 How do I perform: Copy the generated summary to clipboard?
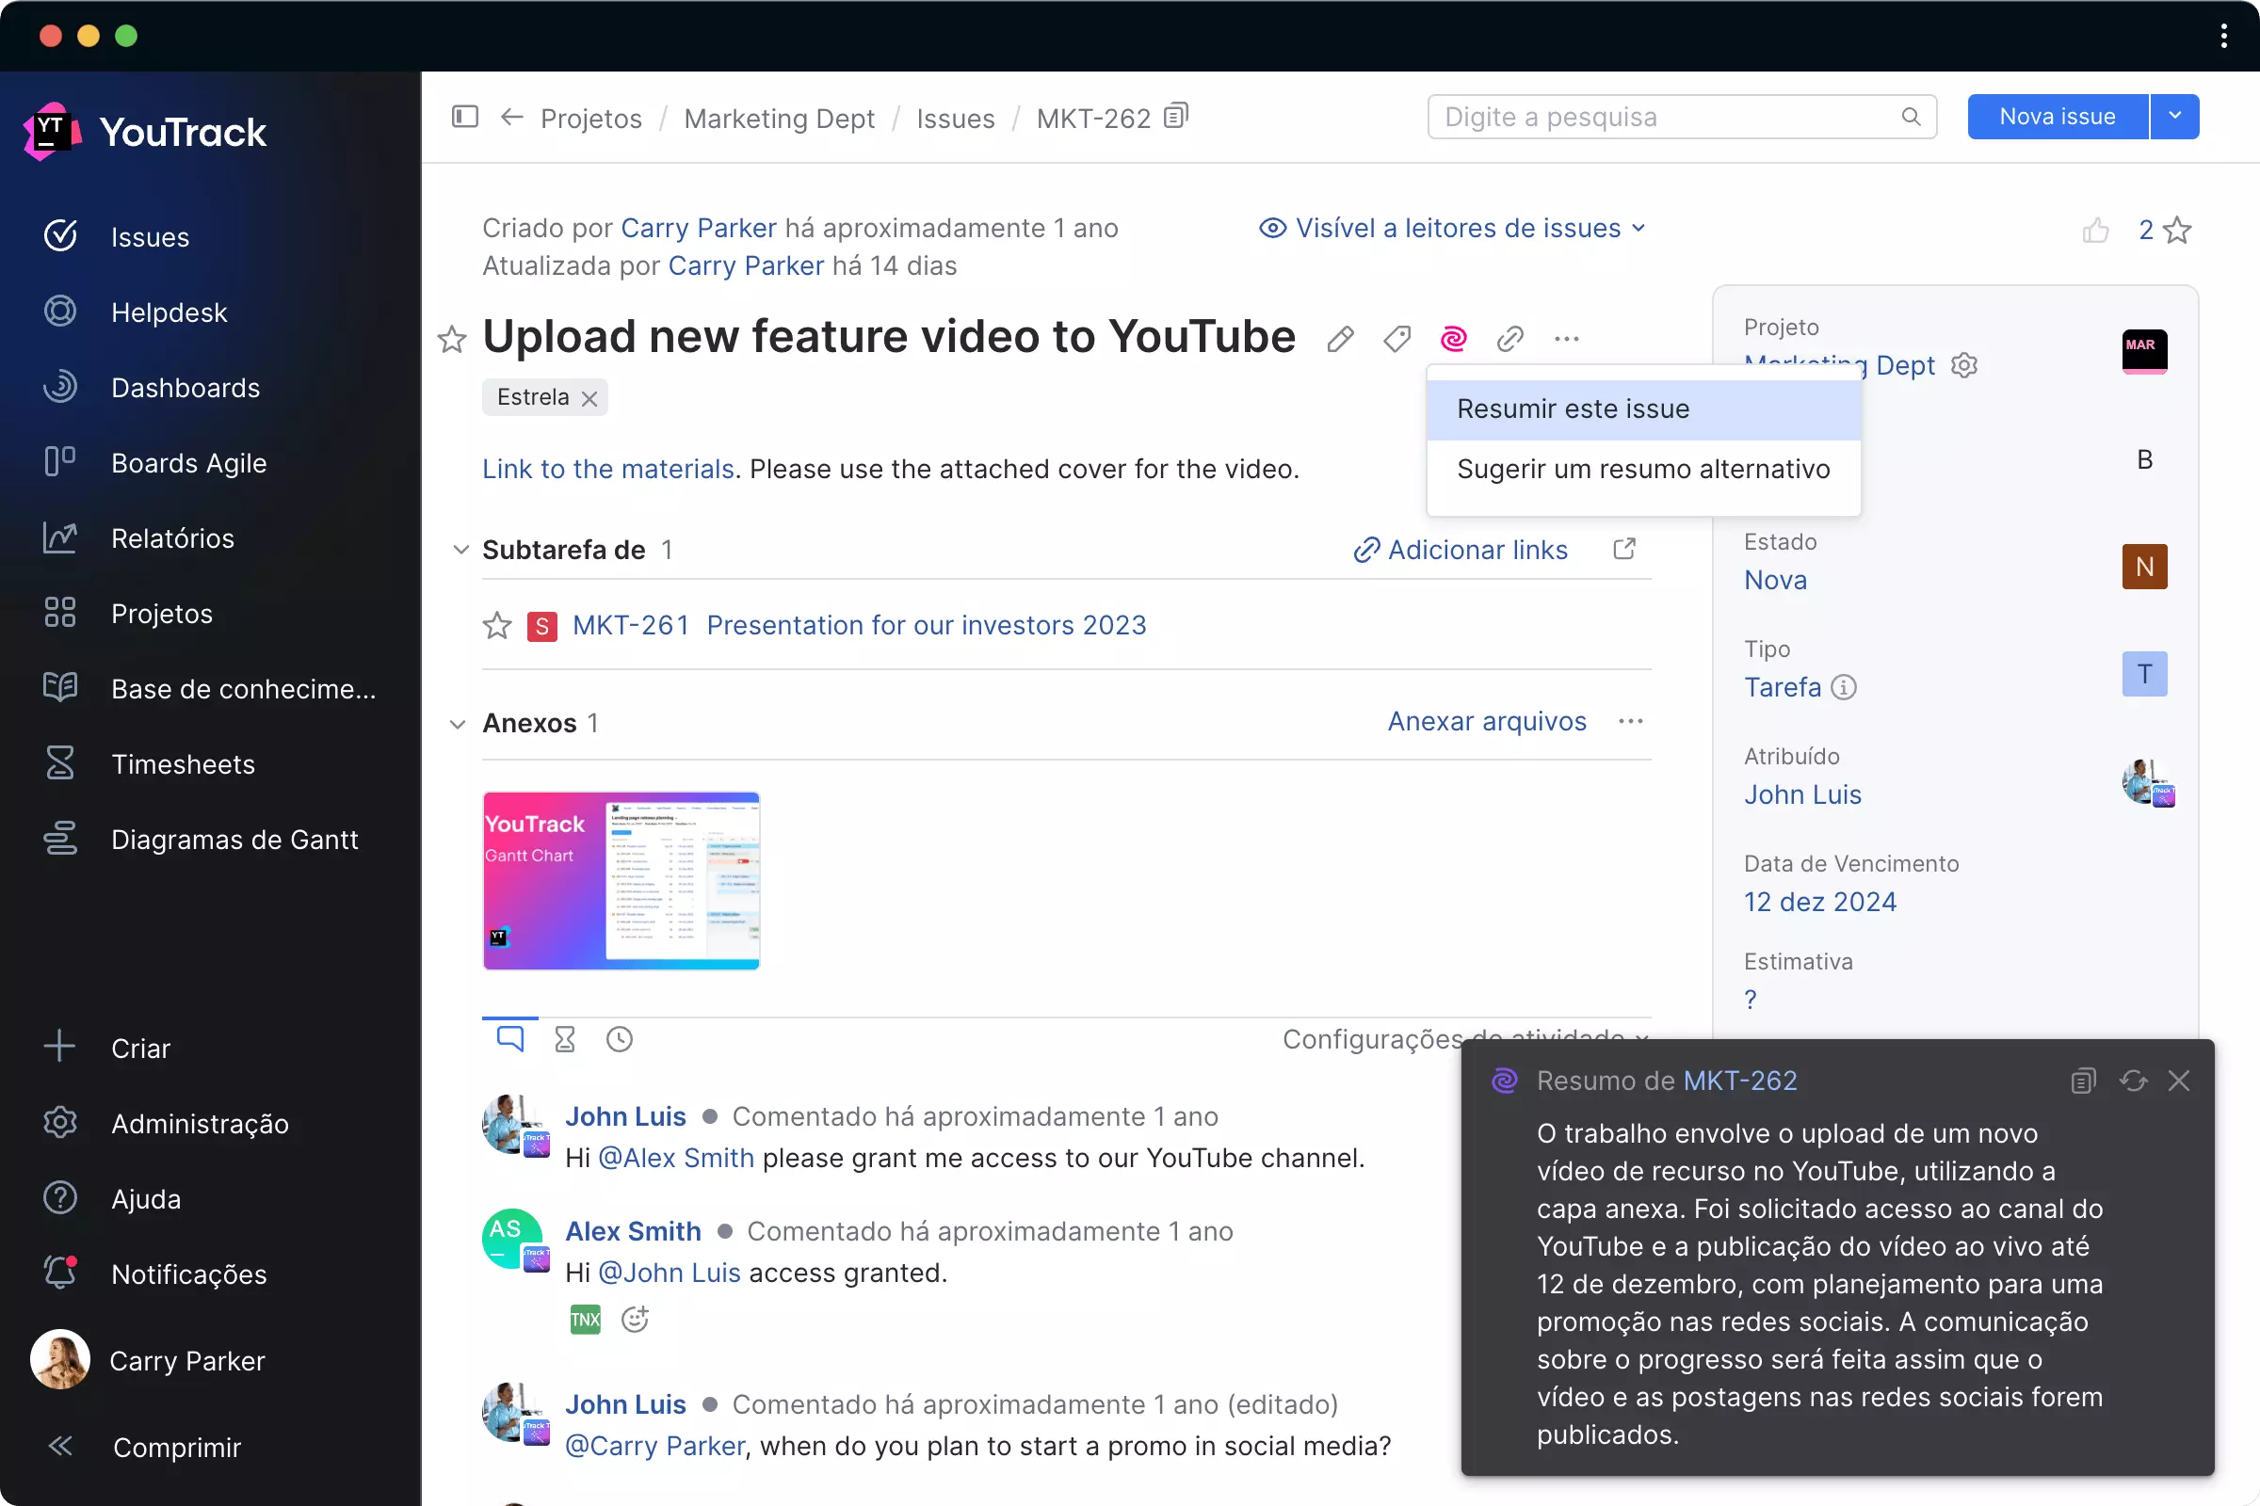tap(2082, 1081)
